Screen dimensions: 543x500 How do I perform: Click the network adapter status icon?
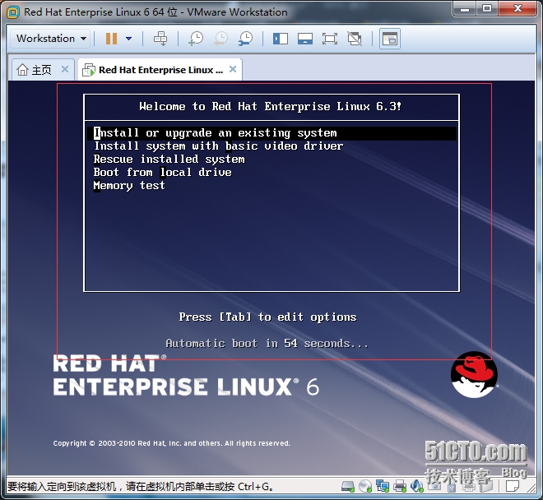point(383,487)
